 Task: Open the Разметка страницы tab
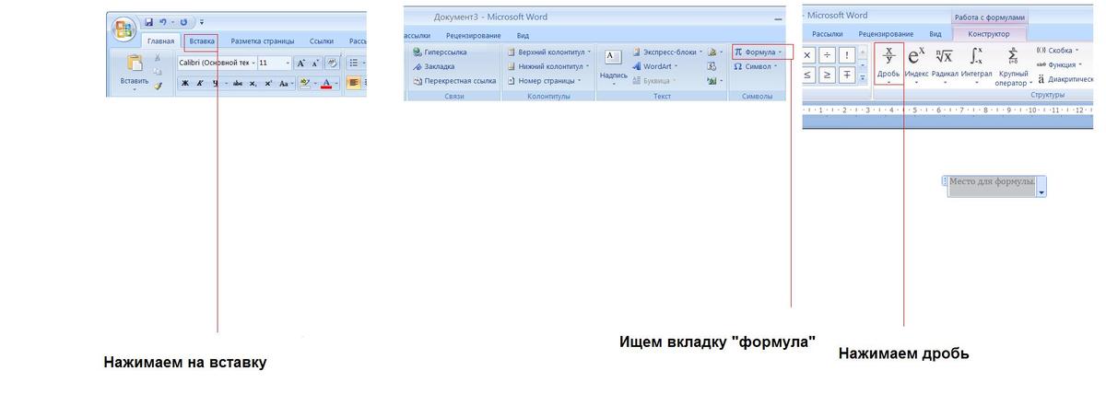[x=262, y=41]
